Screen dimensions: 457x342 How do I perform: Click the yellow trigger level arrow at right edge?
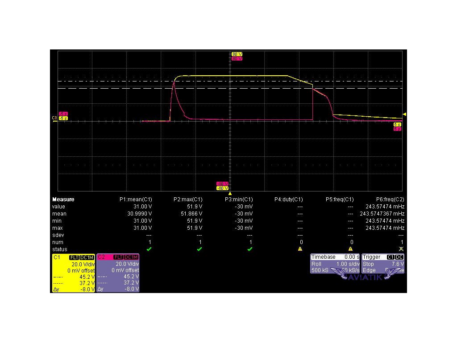pos(404,114)
